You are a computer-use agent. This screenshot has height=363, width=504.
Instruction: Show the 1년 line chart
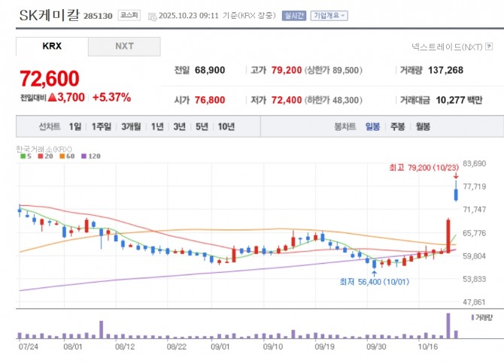click(157, 126)
